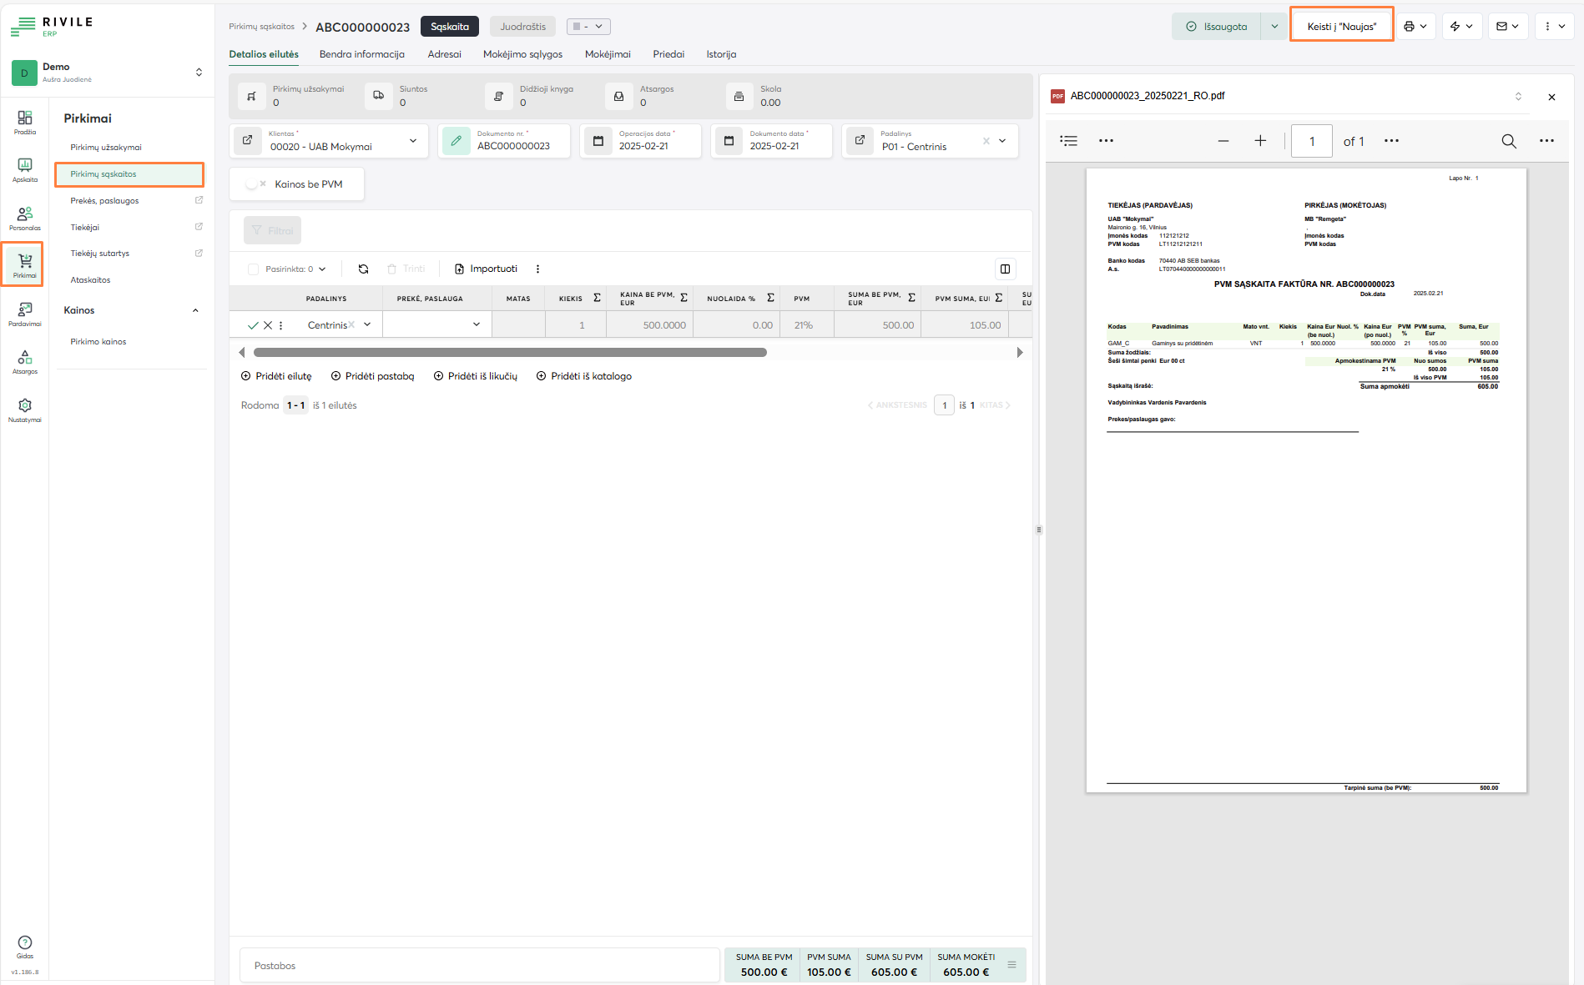1584x985 pixels.
Task: Expand the Klientas dropdown
Action: [413, 141]
